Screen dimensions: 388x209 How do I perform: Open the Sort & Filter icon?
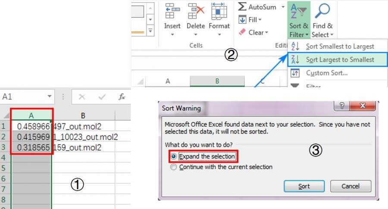298,12
